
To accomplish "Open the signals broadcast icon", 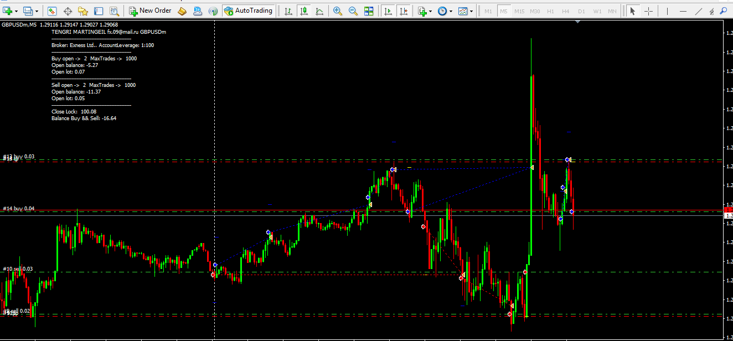I will (x=213, y=11).
